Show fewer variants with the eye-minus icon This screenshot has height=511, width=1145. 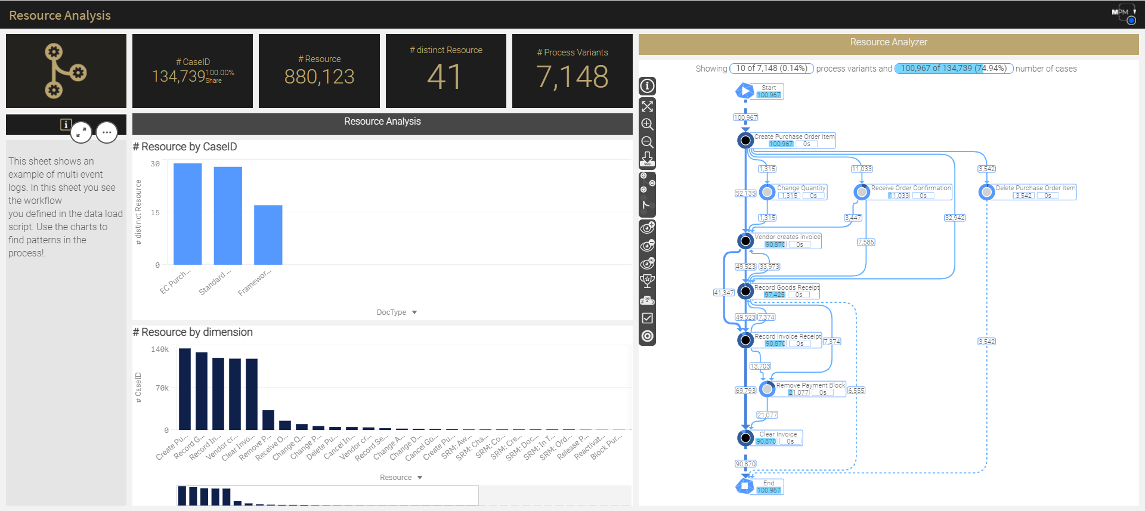click(x=647, y=246)
